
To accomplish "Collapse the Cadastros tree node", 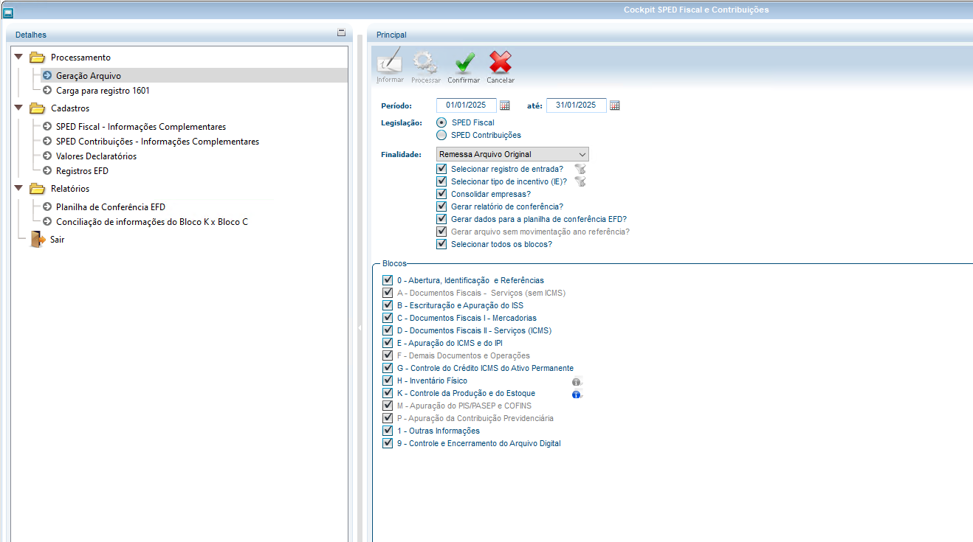I will [x=18, y=108].
